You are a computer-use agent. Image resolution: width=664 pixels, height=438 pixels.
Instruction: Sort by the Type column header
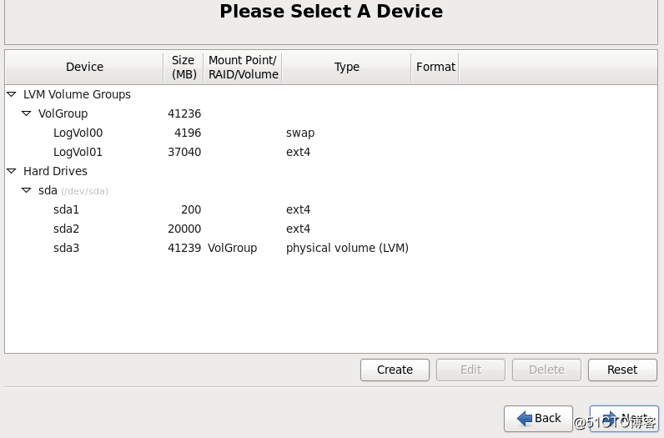pyautogui.click(x=346, y=67)
